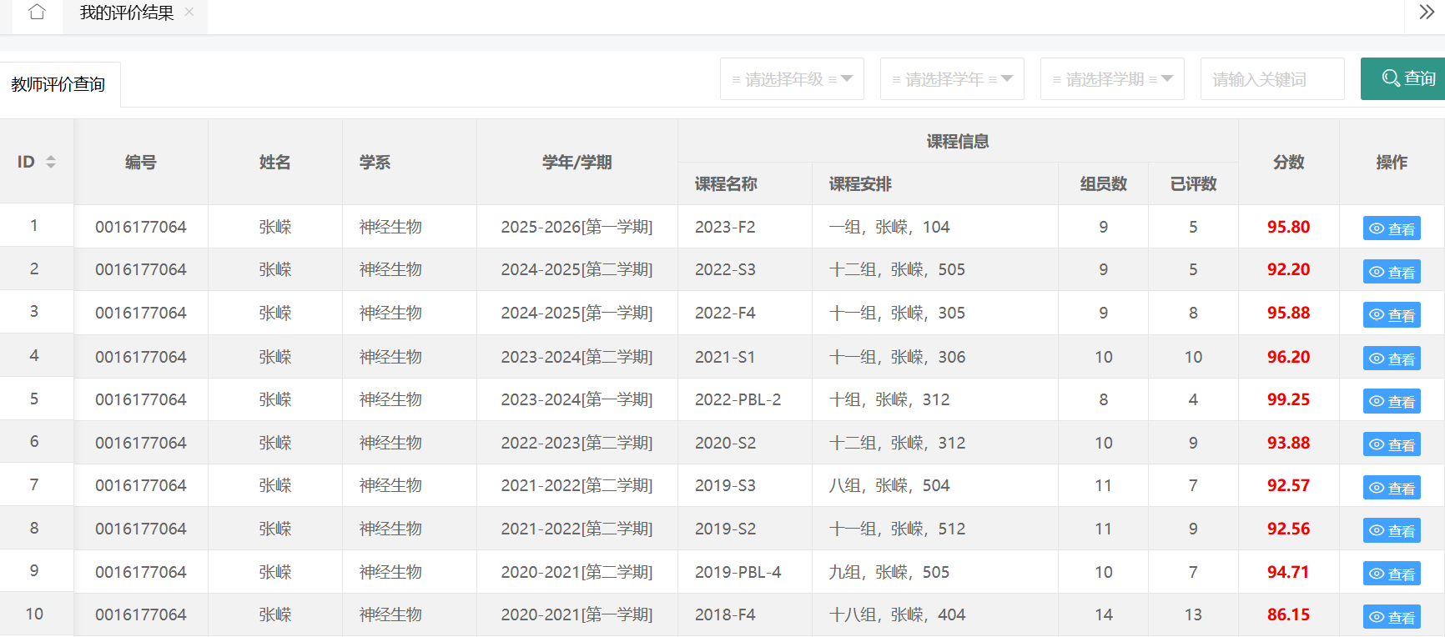Viewport: 1445px width, 637px height.
Task: View details for row 2019-PBL-4
Action: 1392,574
